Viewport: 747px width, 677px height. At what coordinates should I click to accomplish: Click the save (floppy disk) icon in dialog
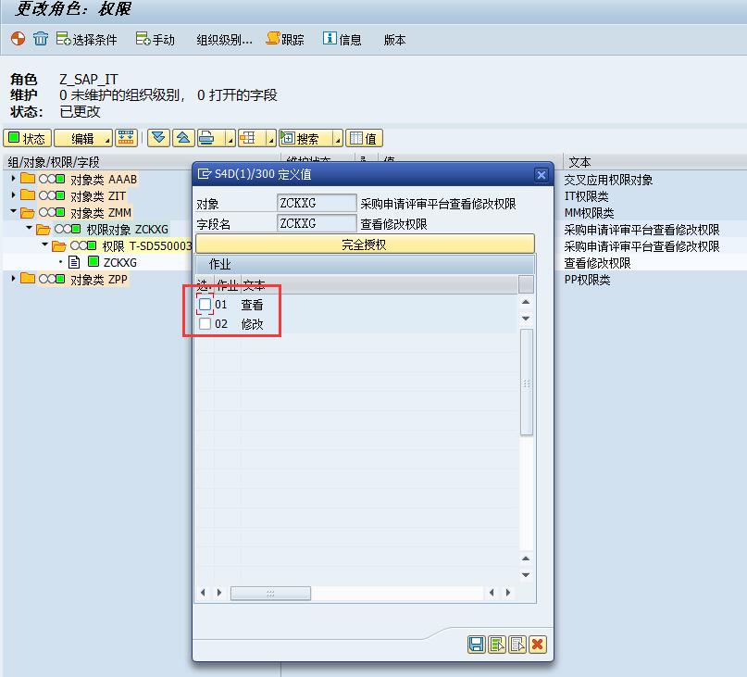pos(476,645)
